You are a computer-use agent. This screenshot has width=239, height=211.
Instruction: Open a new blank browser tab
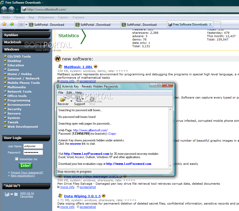217,25
